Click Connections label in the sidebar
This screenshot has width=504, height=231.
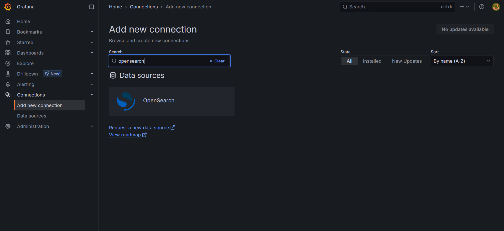[31, 95]
